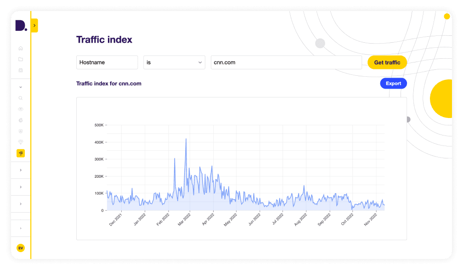Open the magnifier search icon in sidebar
Screen dimensions: 463x270
21,98
